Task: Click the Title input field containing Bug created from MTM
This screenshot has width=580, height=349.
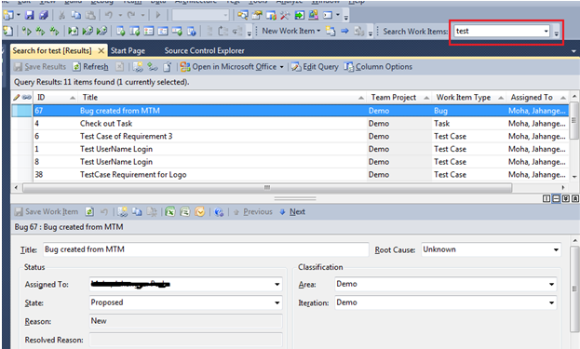Action: [206, 249]
